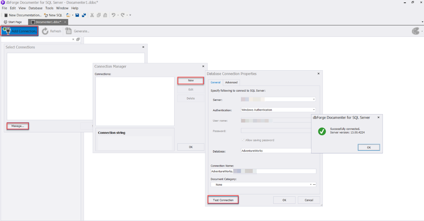This screenshot has width=424, height=221.
Task: Open the Undo history dropdown arrow
Action: coord(118,15)
